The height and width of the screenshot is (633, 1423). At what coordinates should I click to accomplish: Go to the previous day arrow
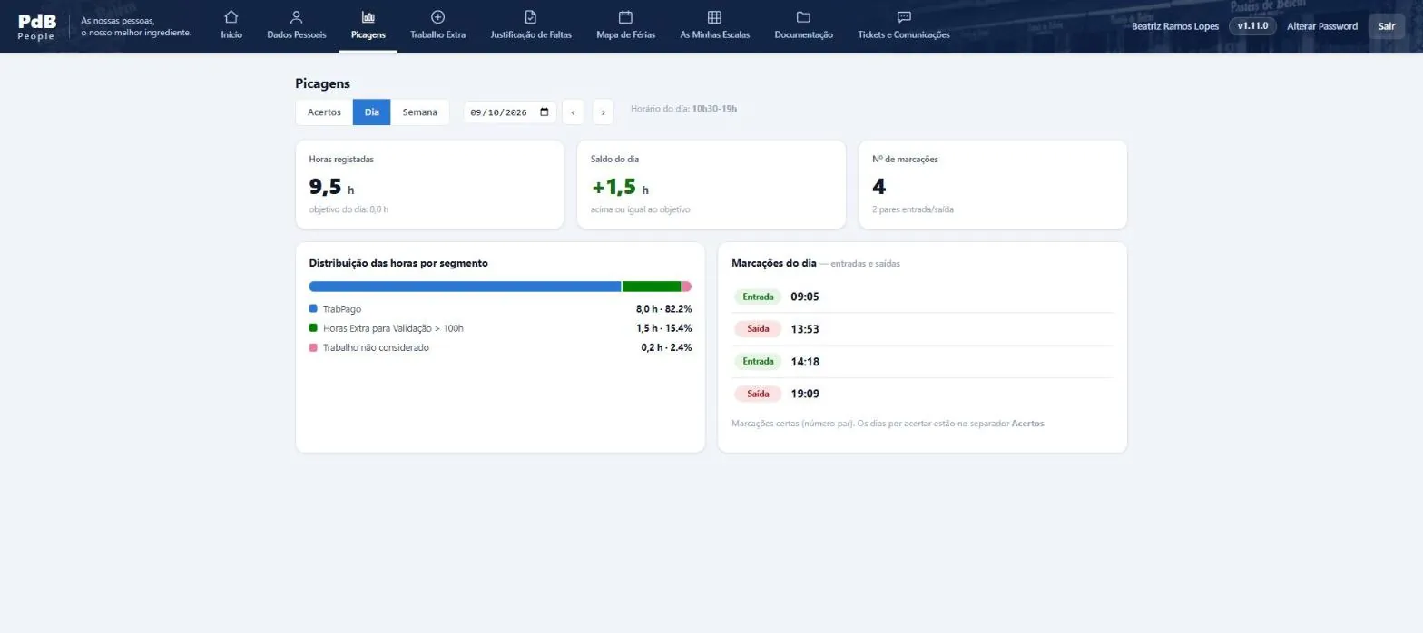(x=573, y=112)
